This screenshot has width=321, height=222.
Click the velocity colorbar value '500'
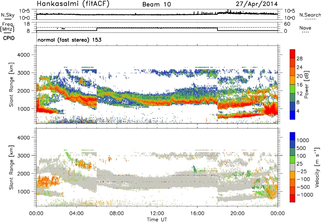coord(301,148)
